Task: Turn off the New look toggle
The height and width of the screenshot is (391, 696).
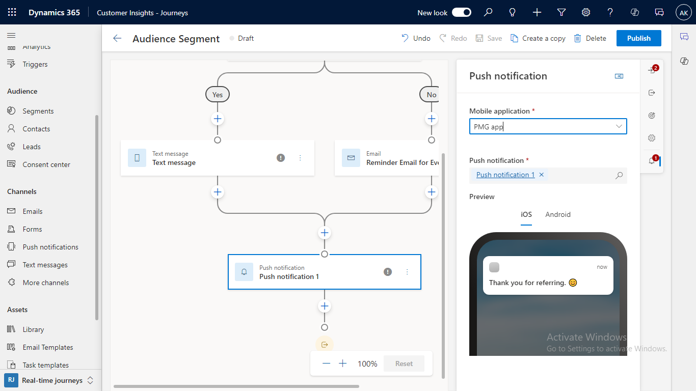Action: click(x=461, y=12)
